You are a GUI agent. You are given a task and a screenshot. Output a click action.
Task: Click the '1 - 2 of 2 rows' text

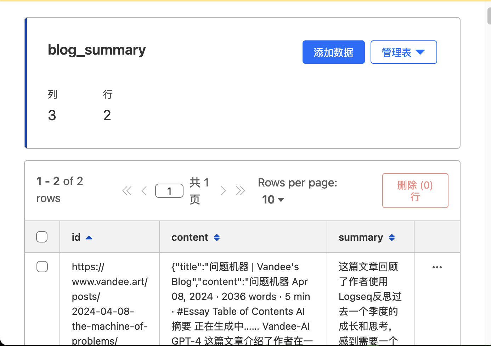coord(60,190)
